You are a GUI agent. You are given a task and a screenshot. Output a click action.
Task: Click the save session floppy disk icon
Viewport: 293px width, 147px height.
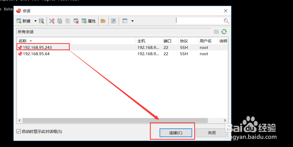(x=42, y=21)
